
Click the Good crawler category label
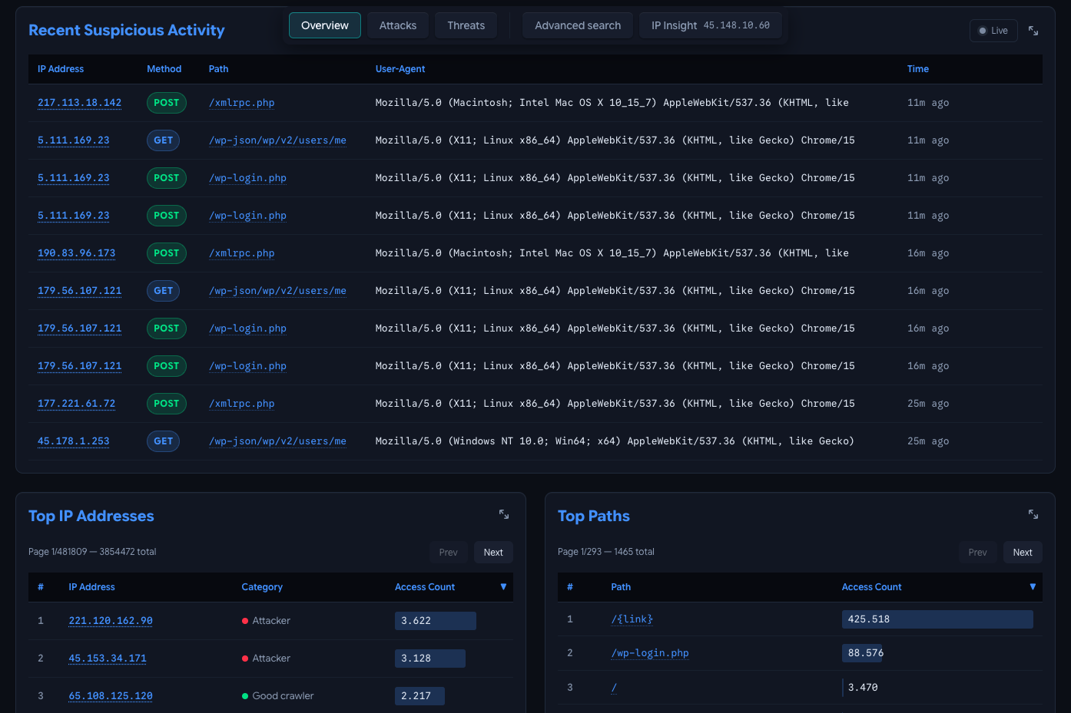283,696
